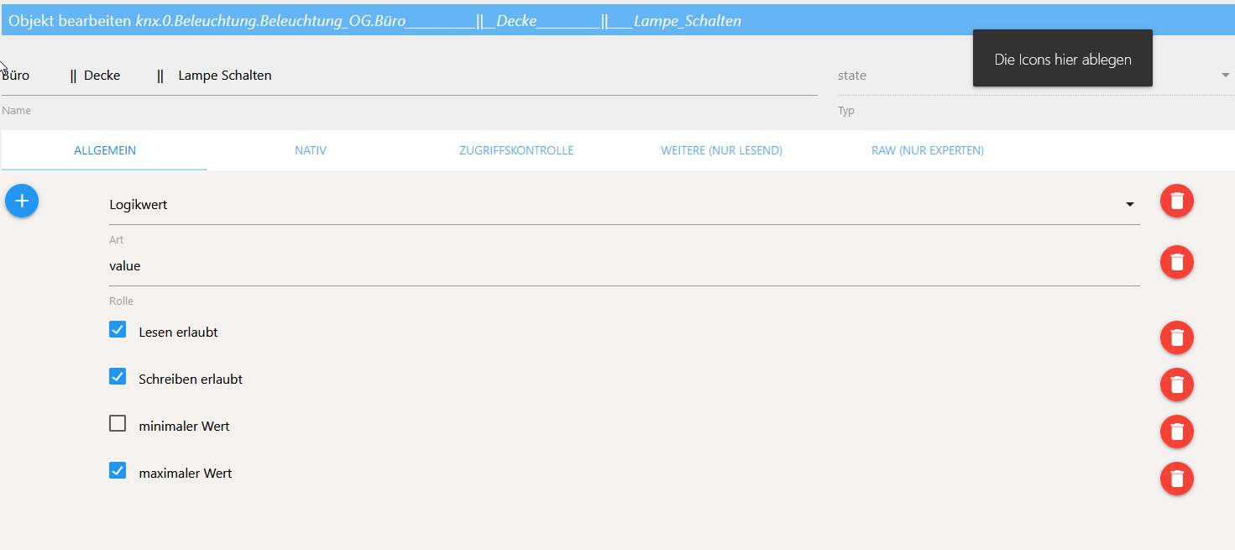Click the 'maximaler Wert' label text
This screenshot has height=550, width=1235.
point(185,474)
